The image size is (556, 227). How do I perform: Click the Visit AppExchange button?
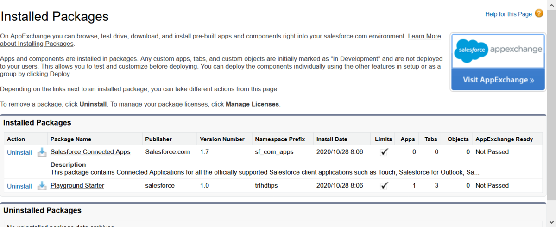(498, 80)
